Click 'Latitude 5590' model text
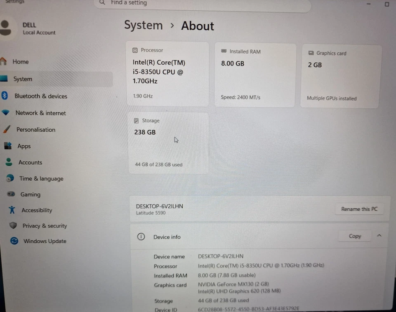Screen dimensions: 396x312 coord(151,213)
